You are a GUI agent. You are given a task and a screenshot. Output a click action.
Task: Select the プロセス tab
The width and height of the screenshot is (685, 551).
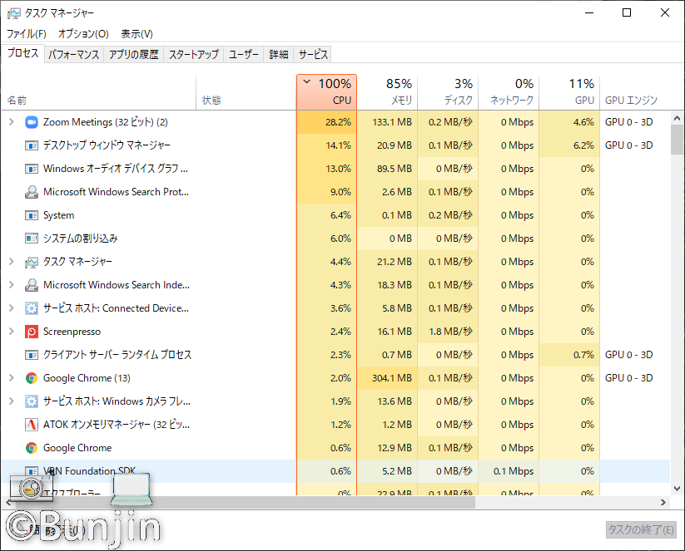(22, 53)
